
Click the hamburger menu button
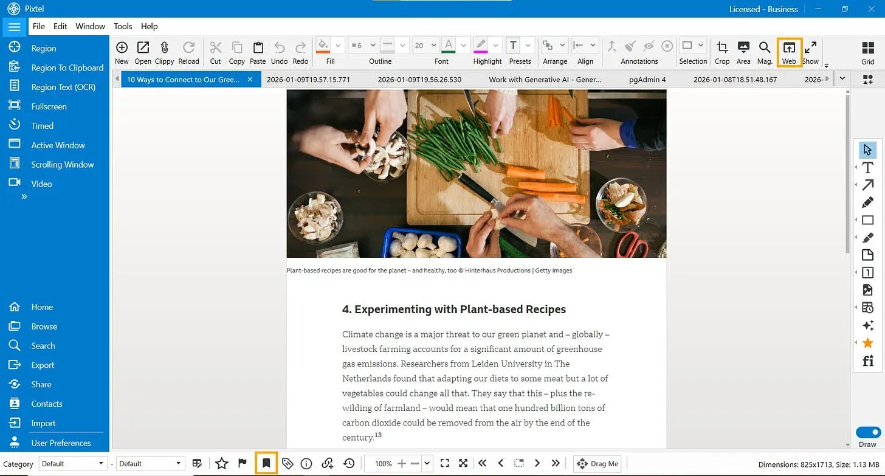tap(15, 27)
